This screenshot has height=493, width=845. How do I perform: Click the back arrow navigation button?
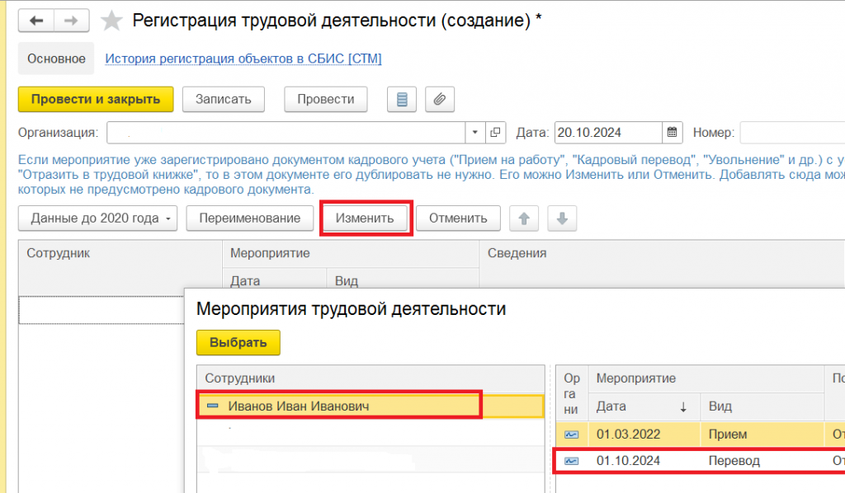(36, 21)
